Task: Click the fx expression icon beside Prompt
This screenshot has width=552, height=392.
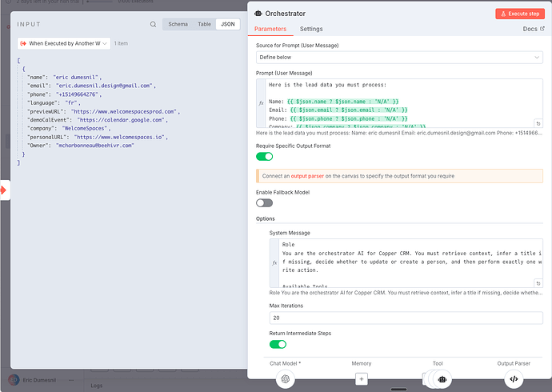Action: (x=261, y=103)
